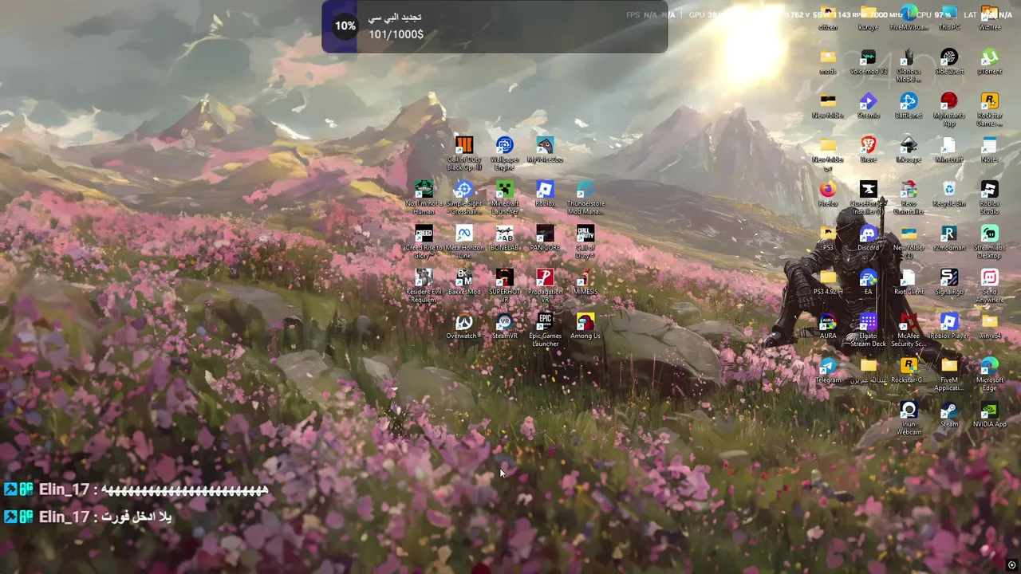Launch Inkscape shortcut
This screenshot has height=574, width=1021.
(909, 145)
